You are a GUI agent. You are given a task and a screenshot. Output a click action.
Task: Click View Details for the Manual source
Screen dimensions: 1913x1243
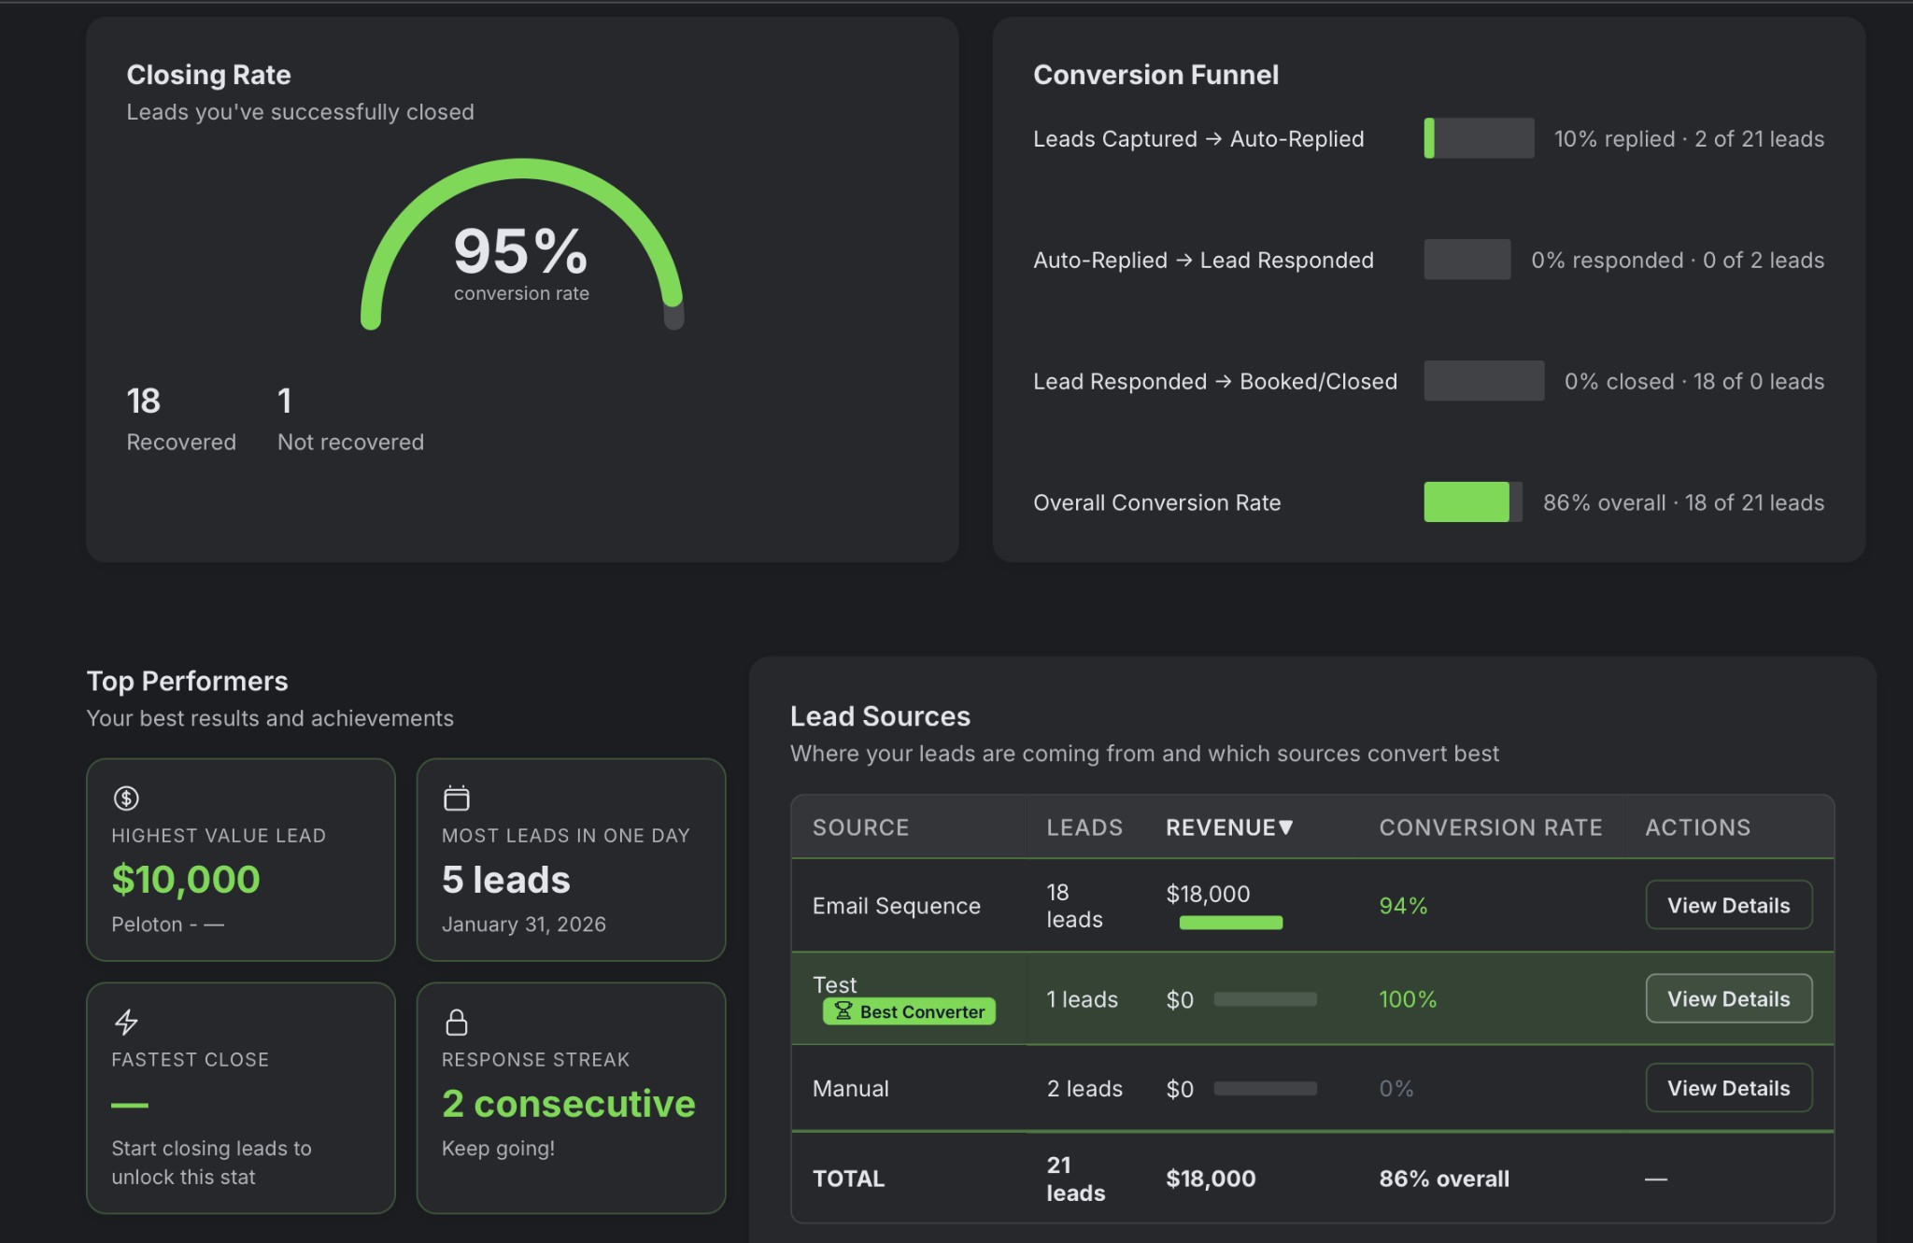[1728, 1088]
